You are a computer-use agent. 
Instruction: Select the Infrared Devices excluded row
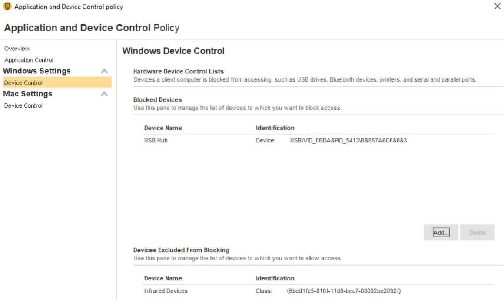(x=318, y=291)
